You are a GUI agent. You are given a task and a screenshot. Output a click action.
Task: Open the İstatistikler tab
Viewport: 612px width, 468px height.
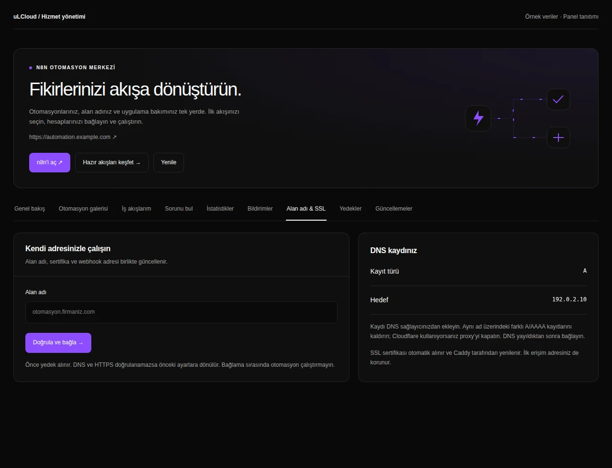(220, 209)
